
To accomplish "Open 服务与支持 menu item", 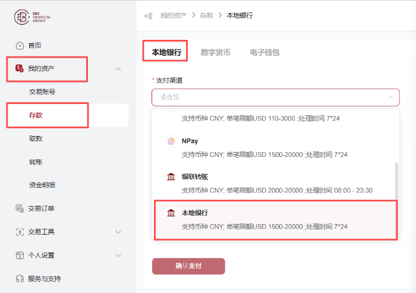I will point(45,279).
